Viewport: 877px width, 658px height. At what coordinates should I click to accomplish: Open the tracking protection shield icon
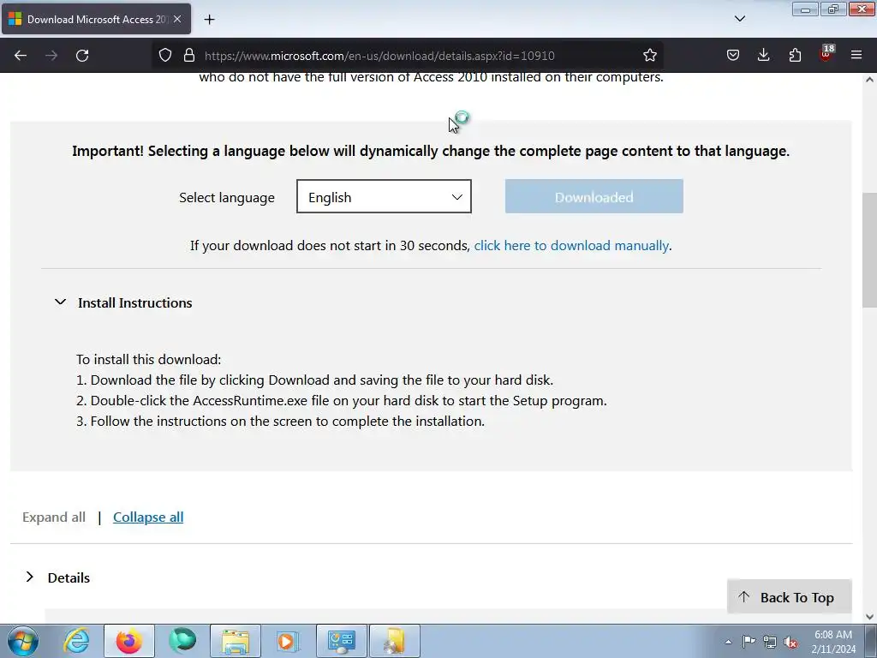[165, 56]
